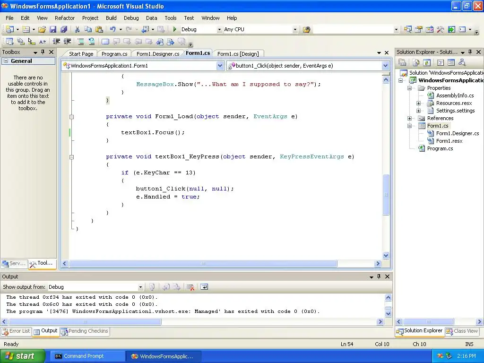This screenshot has height=363, width=484.
Task: Click the Solution Explorer icon in the main toolbar
Action: [x=408, y=29]
